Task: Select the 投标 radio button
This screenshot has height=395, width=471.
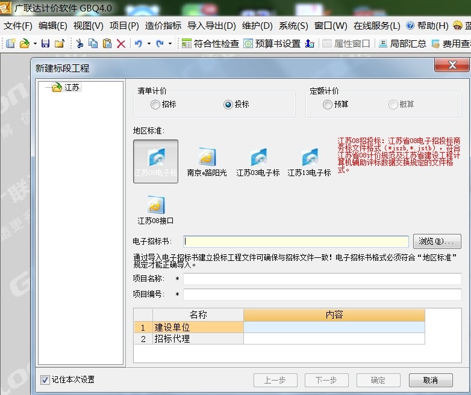Action: pos(228,105)
